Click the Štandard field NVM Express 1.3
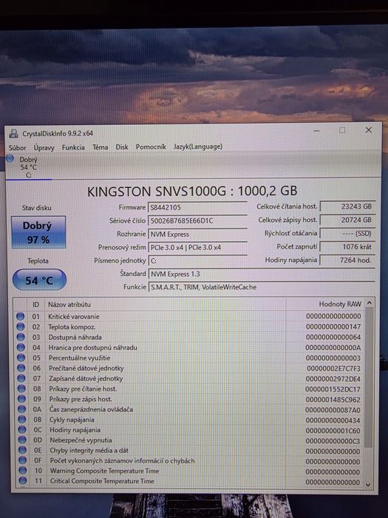This screenshot has height=518, width=388. (262, 274)
